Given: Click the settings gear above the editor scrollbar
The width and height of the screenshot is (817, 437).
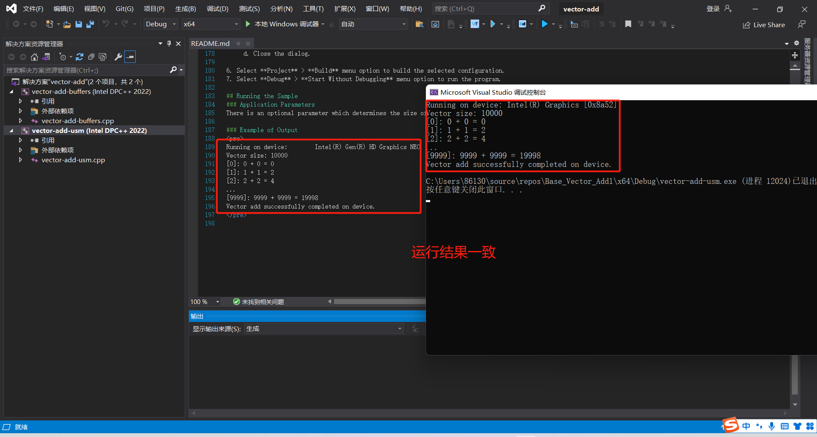Looking at the screenshot, I should [x=796, y=43].
